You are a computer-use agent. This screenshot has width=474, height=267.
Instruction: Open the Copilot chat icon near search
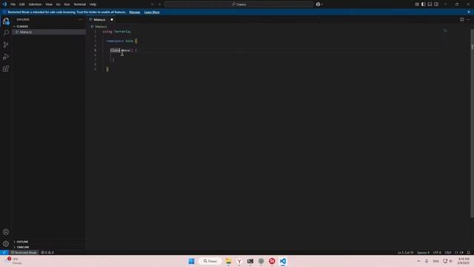coord(318,4)
